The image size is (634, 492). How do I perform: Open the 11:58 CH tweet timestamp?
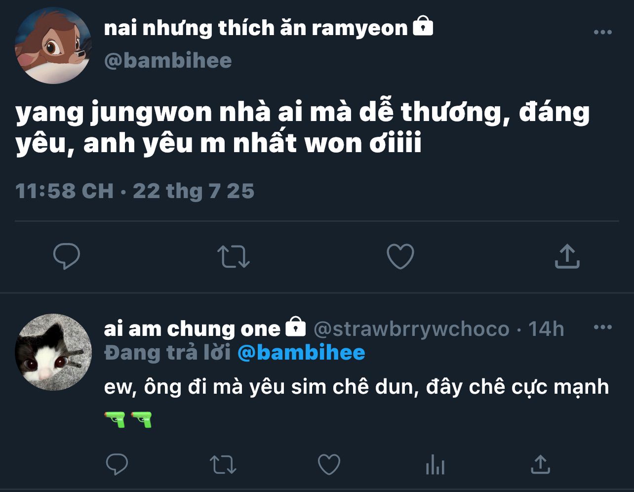(x=65, y=191)
